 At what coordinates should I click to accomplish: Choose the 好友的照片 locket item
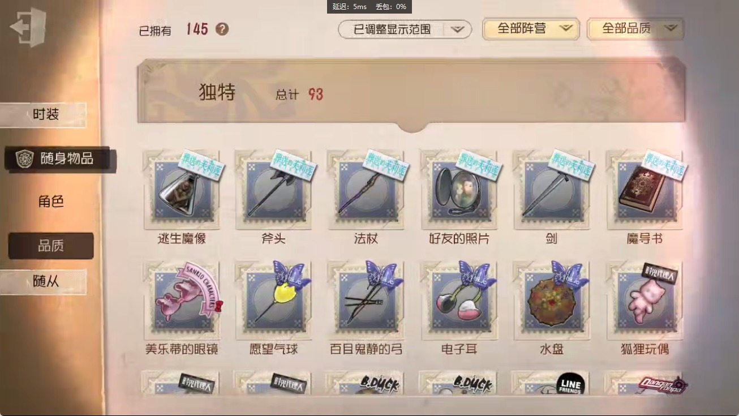pos(459,190)
